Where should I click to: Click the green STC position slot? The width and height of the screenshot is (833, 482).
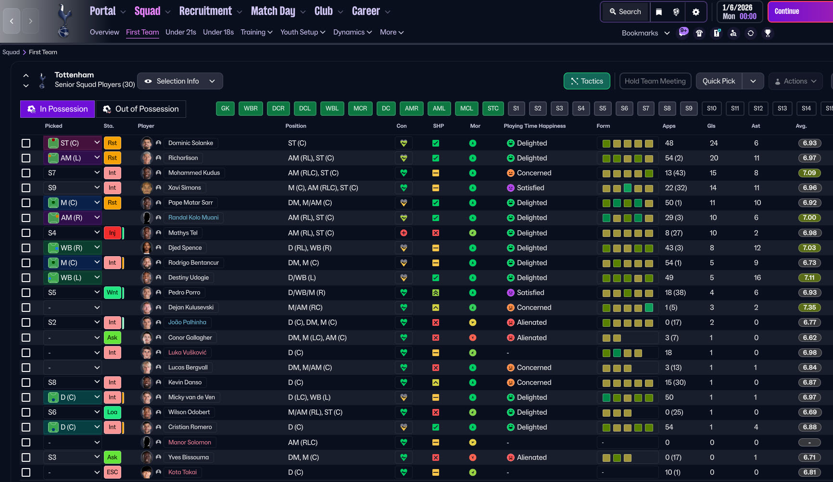click(x=492, y=109)
